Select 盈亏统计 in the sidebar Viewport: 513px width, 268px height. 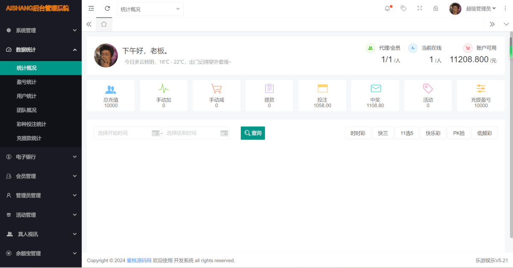click(x=27, y=82)
